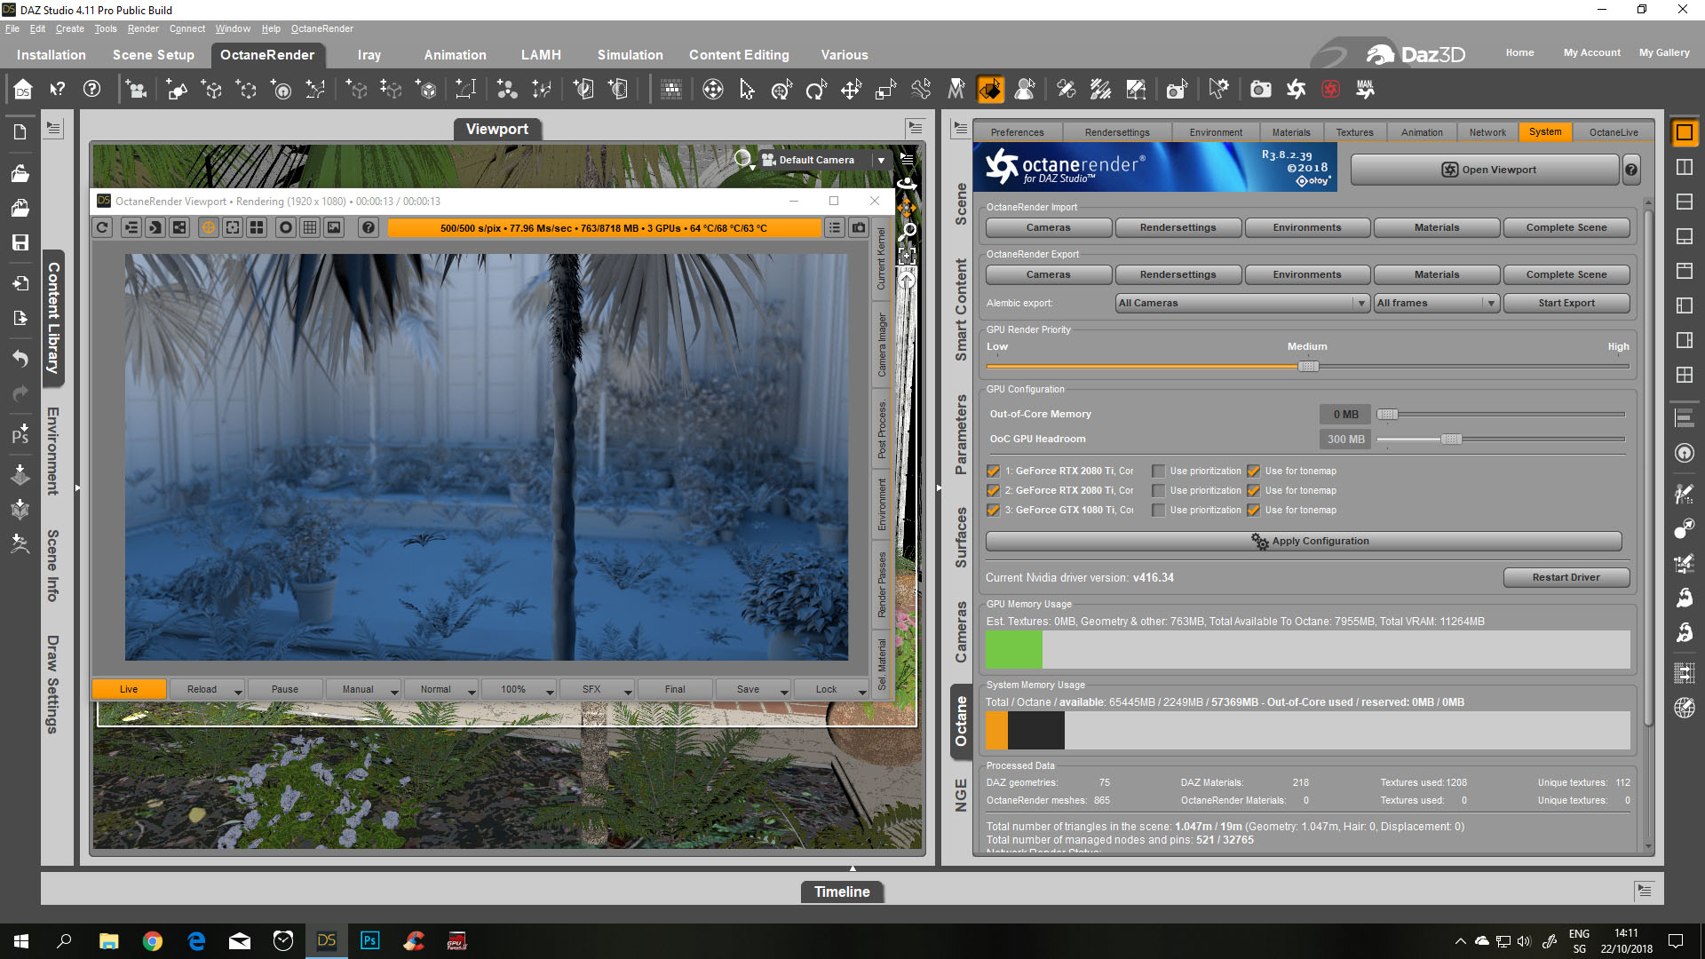This screenshot has height=959, width=1705.
Task: Click the Save file icon in left sidebar
Action: coord(20,242)
